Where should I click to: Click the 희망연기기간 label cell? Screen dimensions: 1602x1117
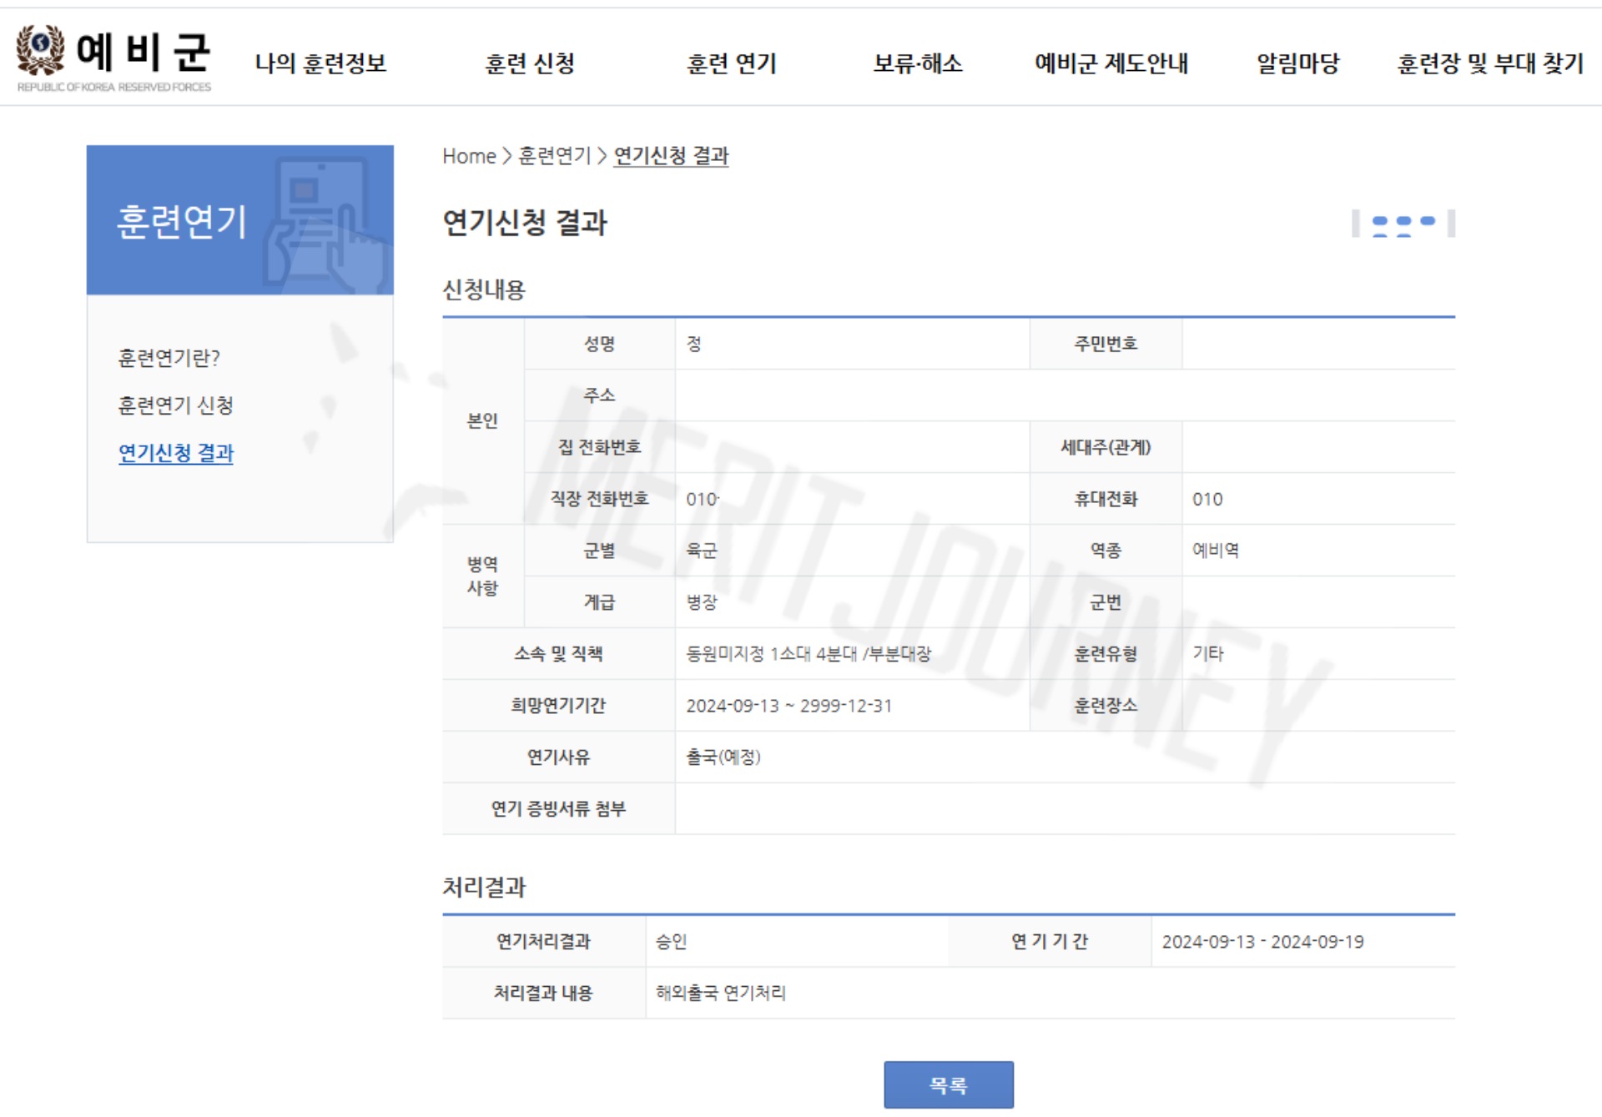coord(559,706)
